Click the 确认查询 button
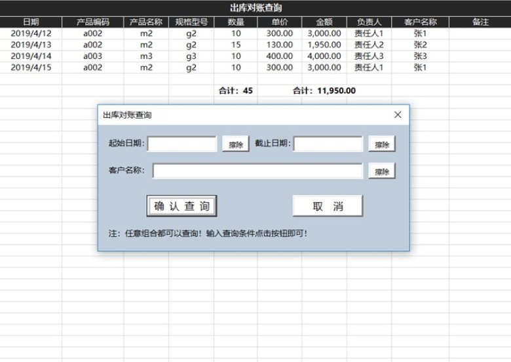This screenshot has height=362, width=511. click(x=181, y=206)
